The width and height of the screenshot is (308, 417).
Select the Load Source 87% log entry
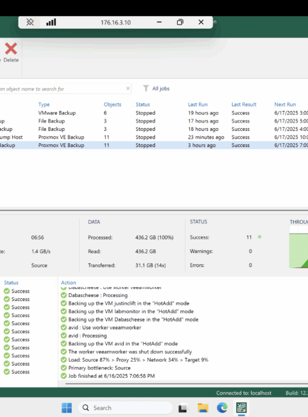139,360
